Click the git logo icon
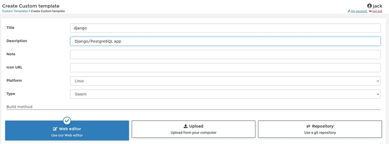389x144 pixels. click(x=308, y=126)
